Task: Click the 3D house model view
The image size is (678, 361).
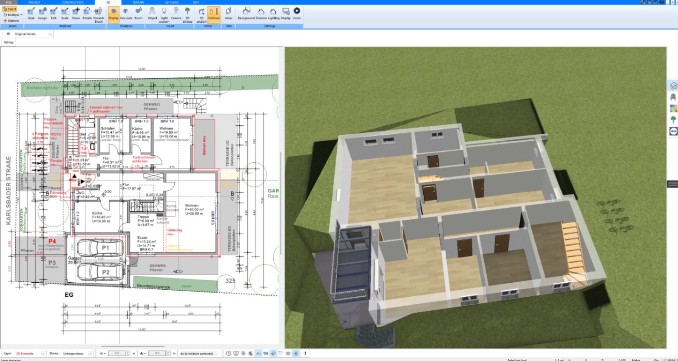Action: coord(475,198)
